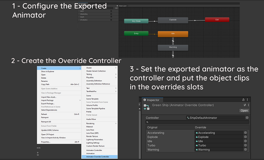
Task: Expand the Import Package submenu arrow
Action: 80,100
